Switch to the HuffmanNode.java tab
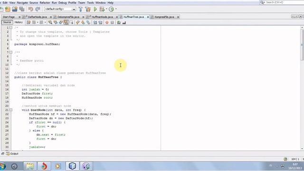304x171 pixels. (102, 17)
